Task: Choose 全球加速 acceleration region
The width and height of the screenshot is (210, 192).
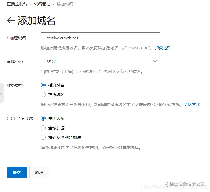Action: pyautogui.click(x=43, y=128)
